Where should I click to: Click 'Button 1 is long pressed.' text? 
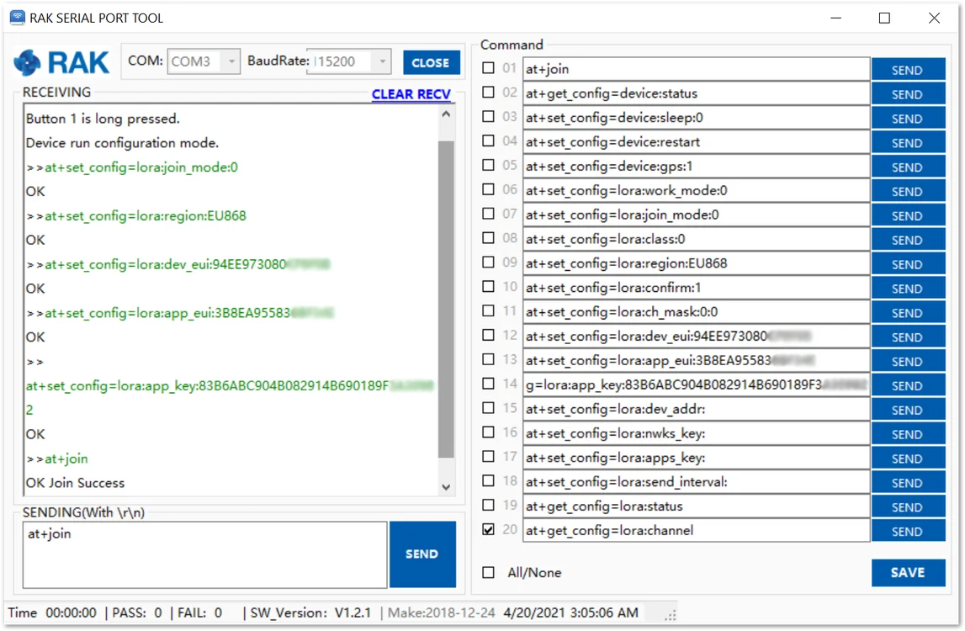point(103,118)
